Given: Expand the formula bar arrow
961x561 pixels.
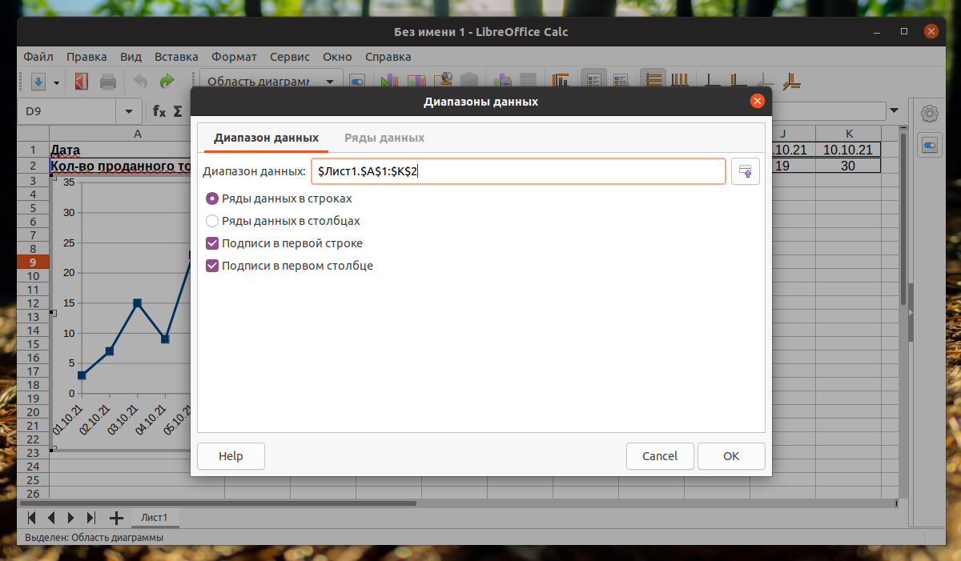Looking at the screenshot, I should point(894,111).
